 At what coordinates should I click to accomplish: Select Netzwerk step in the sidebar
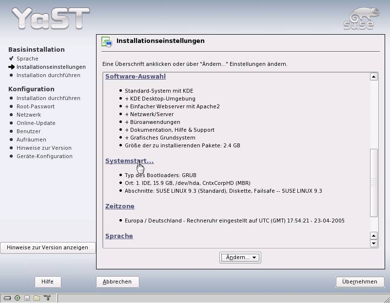click(x=29, y=115)
